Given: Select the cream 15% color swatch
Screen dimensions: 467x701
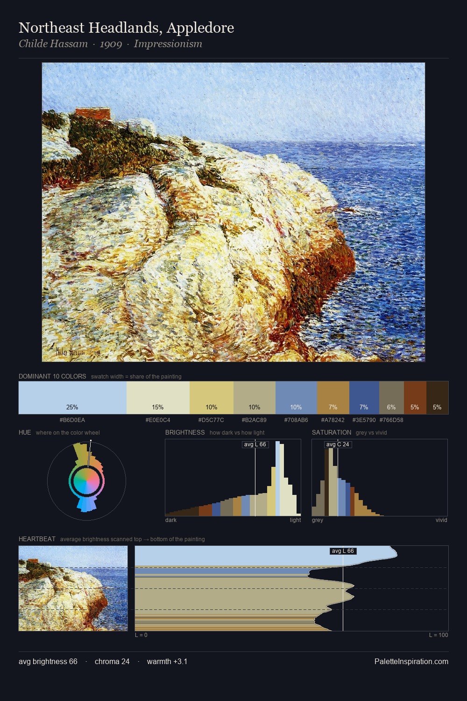Looking at the screenshot, I should coord(158,398).
